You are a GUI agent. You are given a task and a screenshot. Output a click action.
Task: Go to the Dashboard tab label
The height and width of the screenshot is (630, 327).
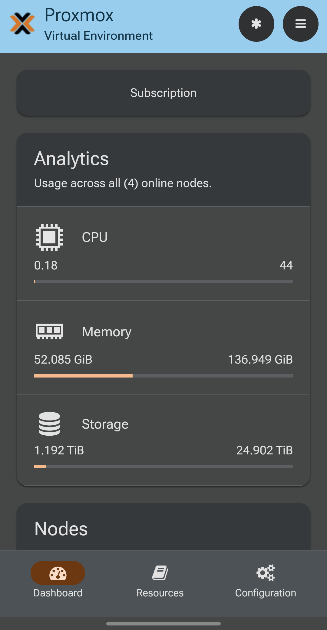pyautogui.click(x=58, y=593)
